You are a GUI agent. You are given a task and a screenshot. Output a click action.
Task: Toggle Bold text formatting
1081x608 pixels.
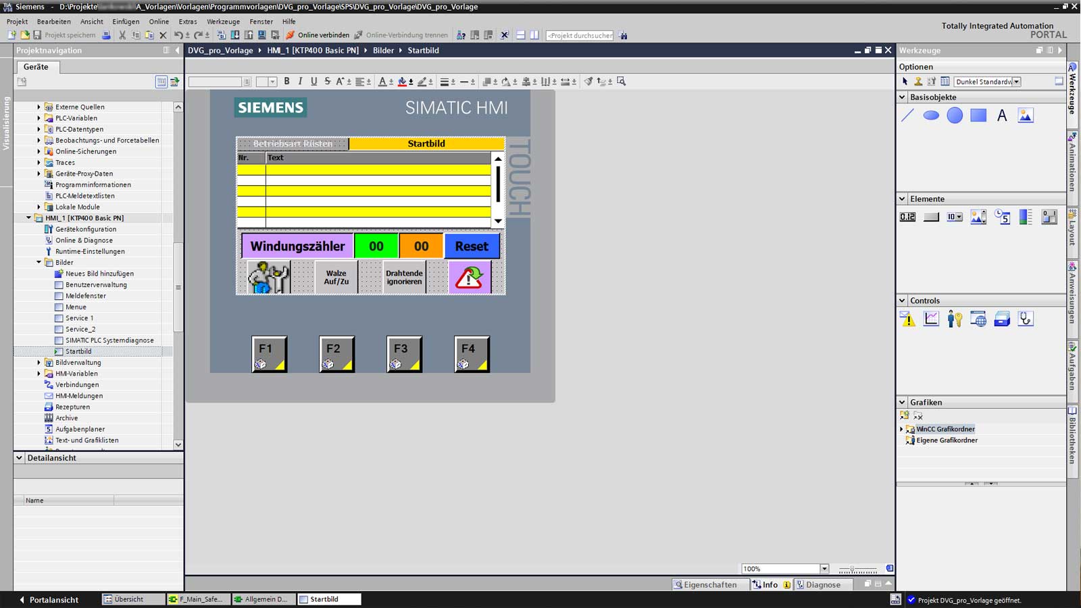click(x=286, y=81)
